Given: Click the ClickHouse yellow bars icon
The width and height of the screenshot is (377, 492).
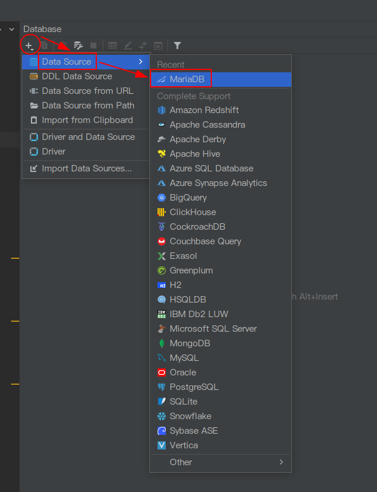Looking at the screenshot, I should coord(162,212).
